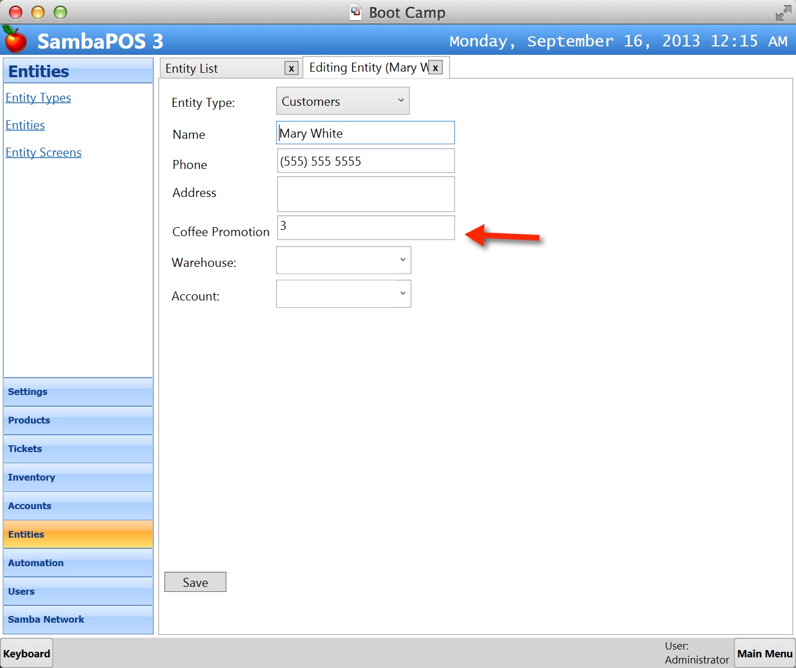
Task: Go to Automation section
Action: (x=78, y=563)
